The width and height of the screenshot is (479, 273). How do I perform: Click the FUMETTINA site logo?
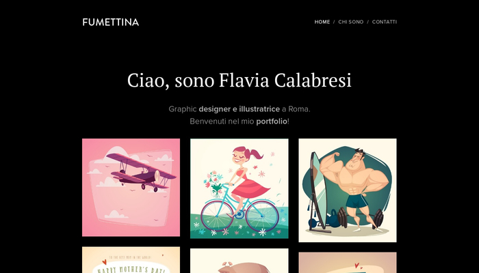pos(111,23)
